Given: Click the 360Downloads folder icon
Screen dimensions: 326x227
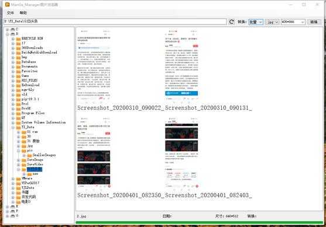Looking at the screenshot, I should coord(19,48).
